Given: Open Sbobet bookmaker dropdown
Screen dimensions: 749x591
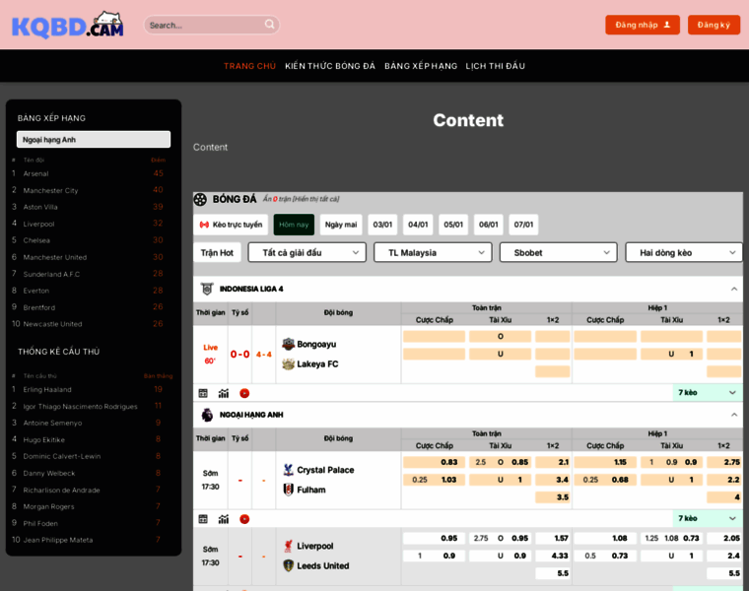Looking at the screenshot, I should pyautogui.click(x=559, y=252).
